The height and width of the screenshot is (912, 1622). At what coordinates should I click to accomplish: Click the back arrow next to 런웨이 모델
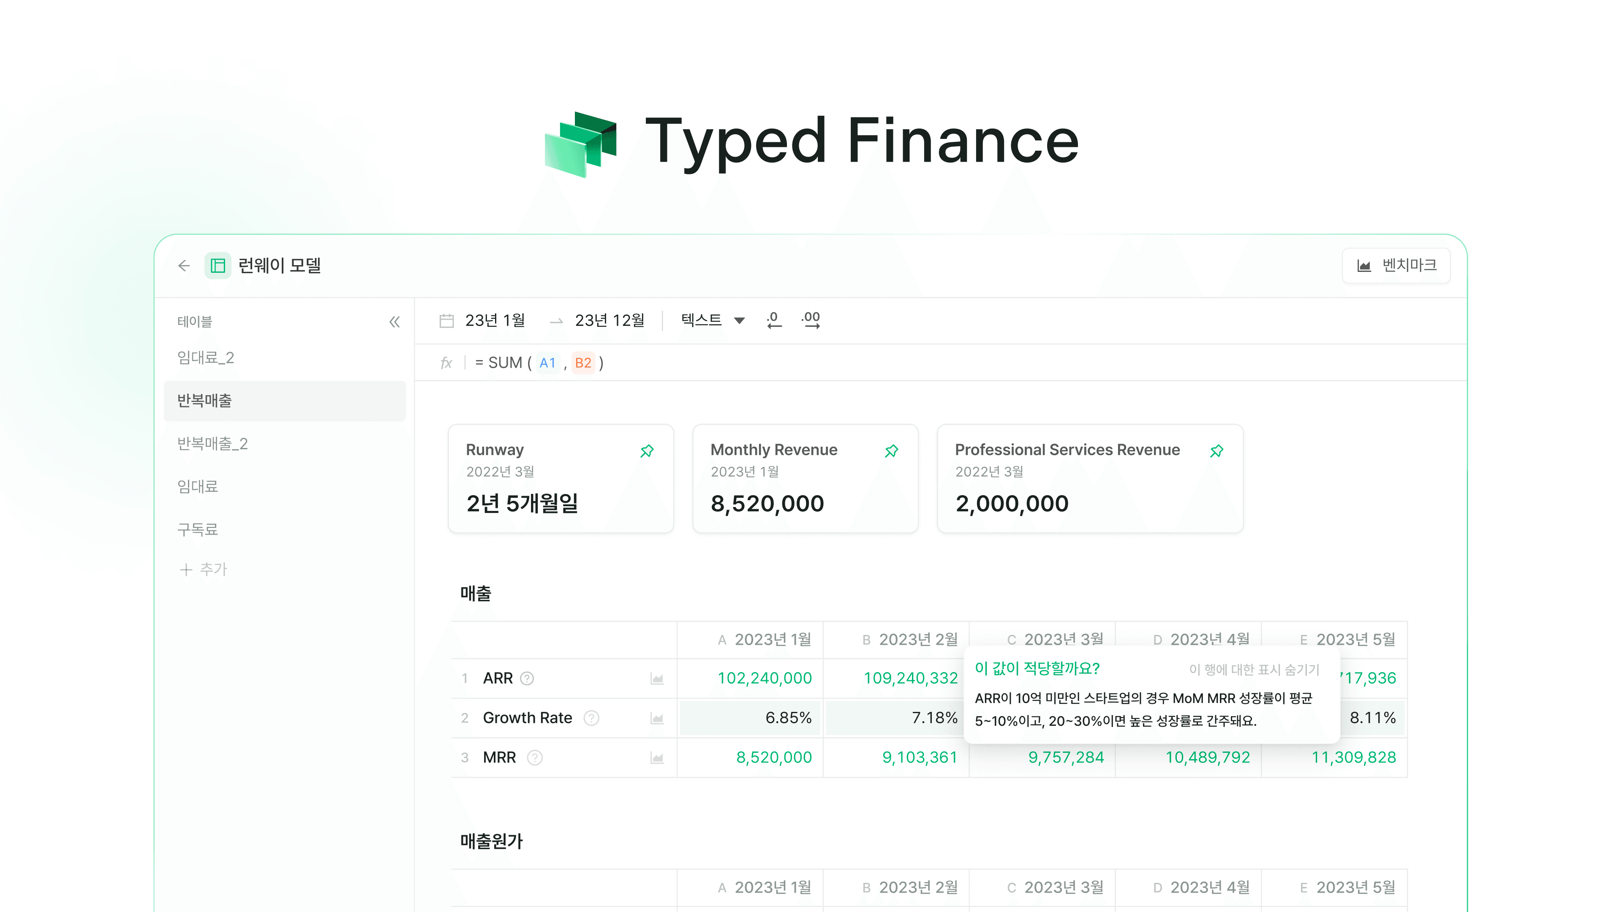point(184,266)
